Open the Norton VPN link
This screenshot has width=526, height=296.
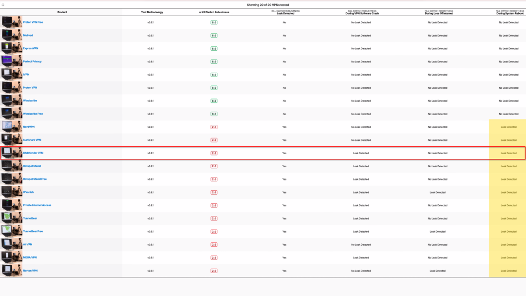tap(30, 271)
